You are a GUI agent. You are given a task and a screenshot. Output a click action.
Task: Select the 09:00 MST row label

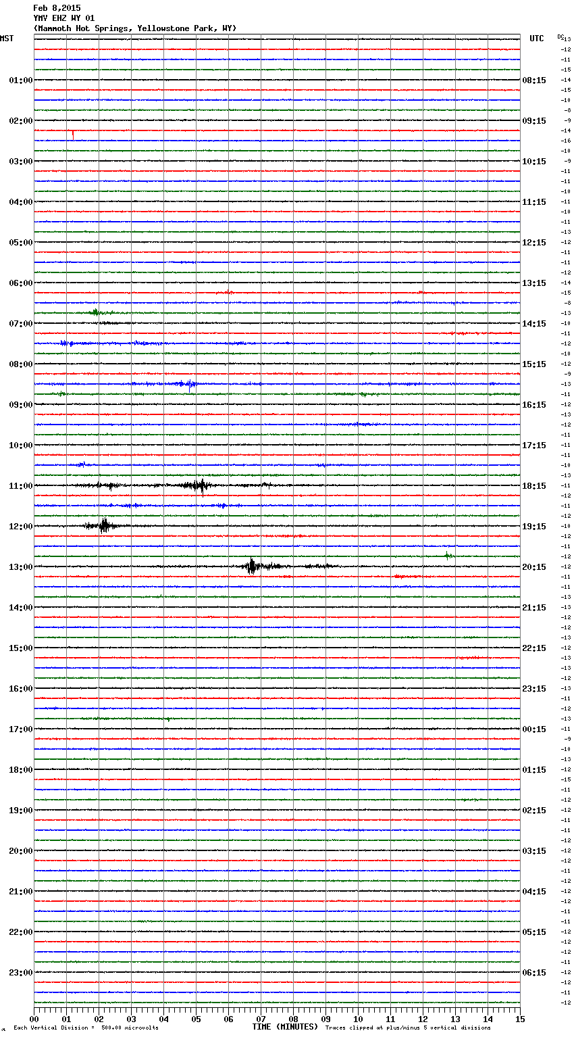coord(21,405)
